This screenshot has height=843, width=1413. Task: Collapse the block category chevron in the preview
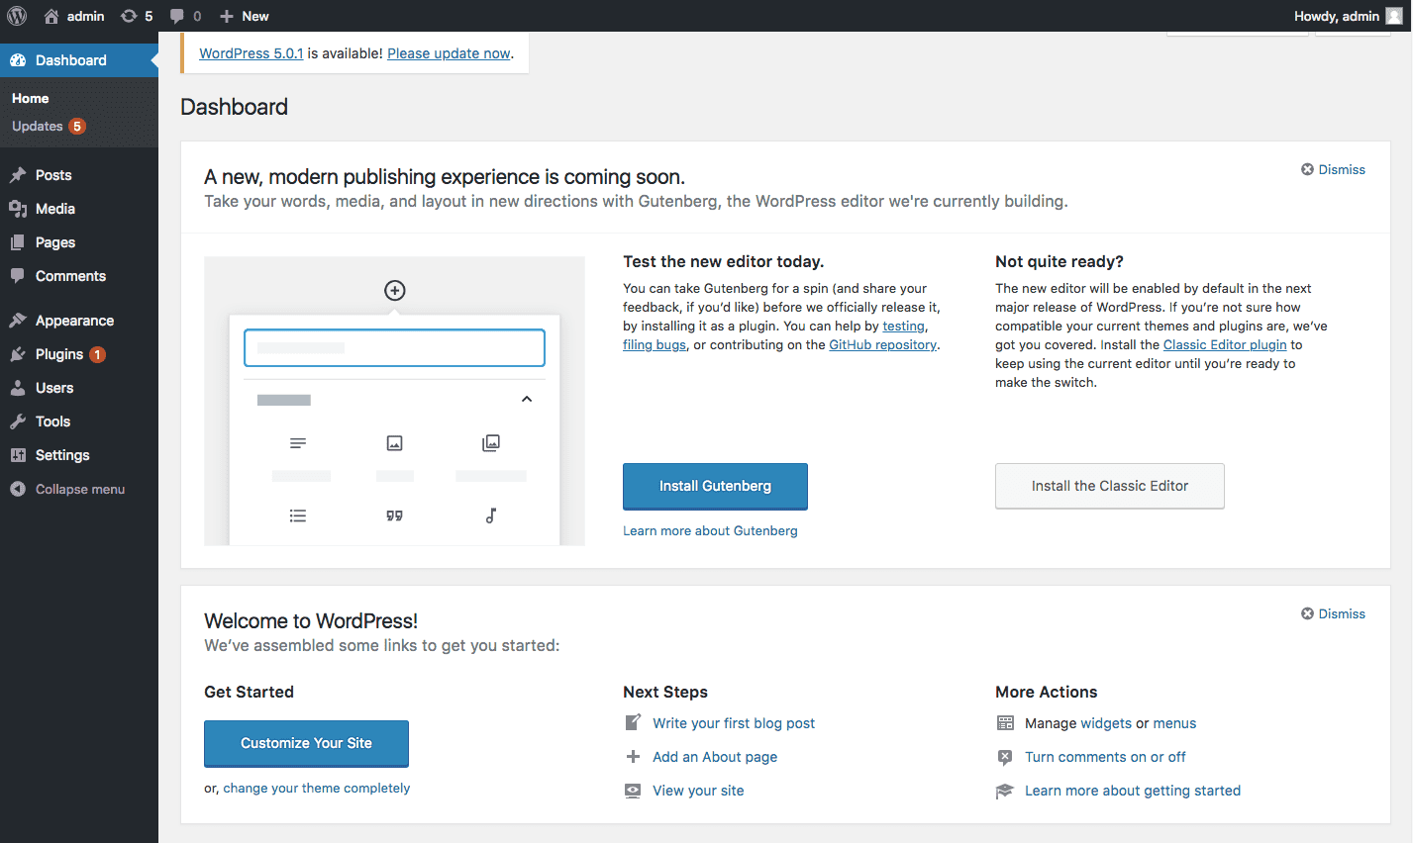tap(527, 400)
